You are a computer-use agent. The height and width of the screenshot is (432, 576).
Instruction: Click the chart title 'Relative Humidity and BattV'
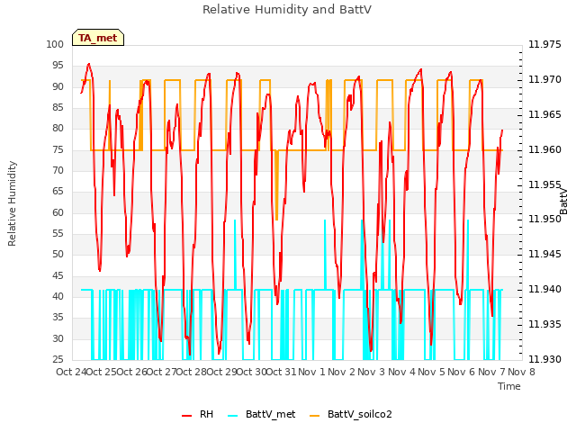click(287, 10)
